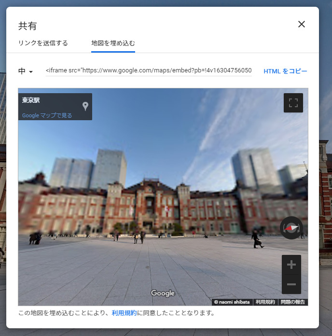
Task: Click the 東京駅 place title
Action: 31,100
